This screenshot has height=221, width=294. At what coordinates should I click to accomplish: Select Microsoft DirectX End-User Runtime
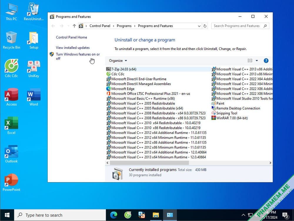point(136,79)
